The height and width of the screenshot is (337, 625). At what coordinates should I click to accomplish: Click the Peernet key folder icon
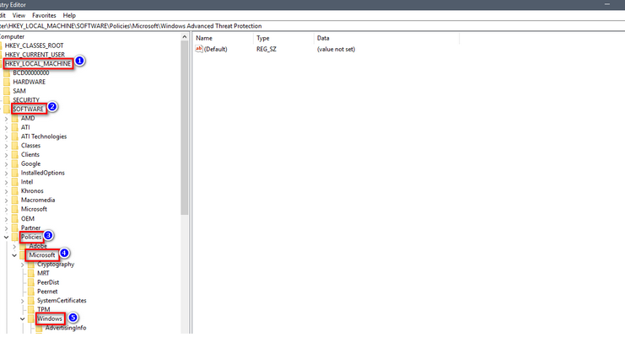click(31, 292)
